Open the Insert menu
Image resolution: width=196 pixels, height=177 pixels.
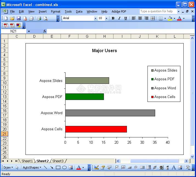(42, 11)
